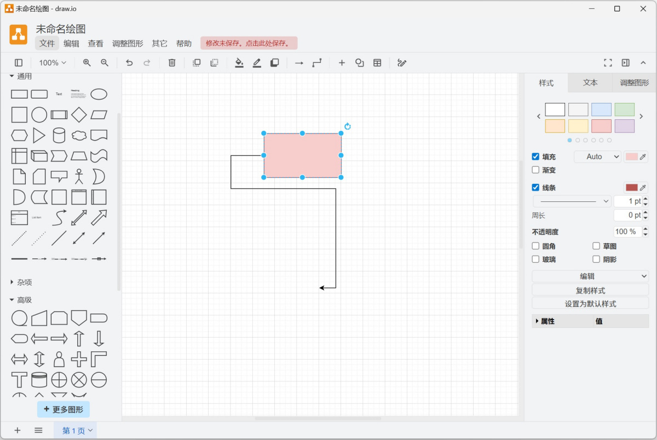Screen dimensions: 657x440
Task: Disable the 填充 fill checkbox
Action: tap(535, 157)
